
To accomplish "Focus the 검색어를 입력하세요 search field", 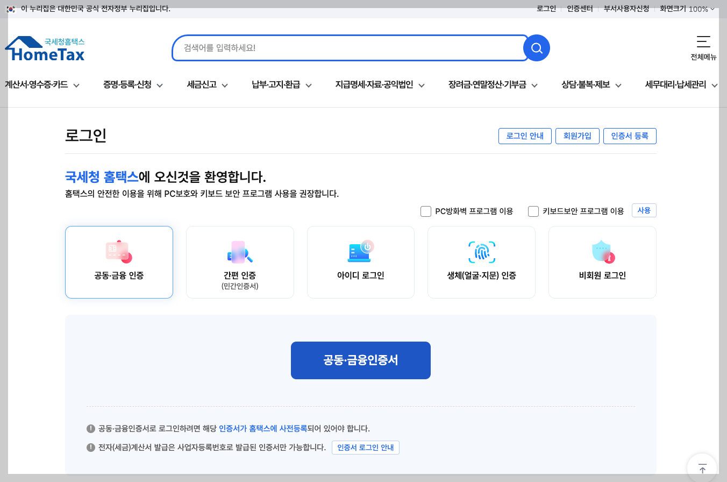I will click(x=351, y=48).
